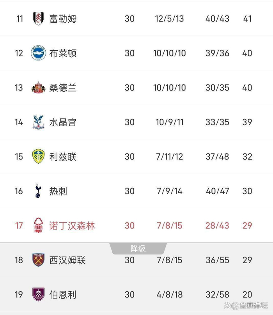Click the Leeds United club badge
Screen dimensions: 273x315
(x=39, y=157)
